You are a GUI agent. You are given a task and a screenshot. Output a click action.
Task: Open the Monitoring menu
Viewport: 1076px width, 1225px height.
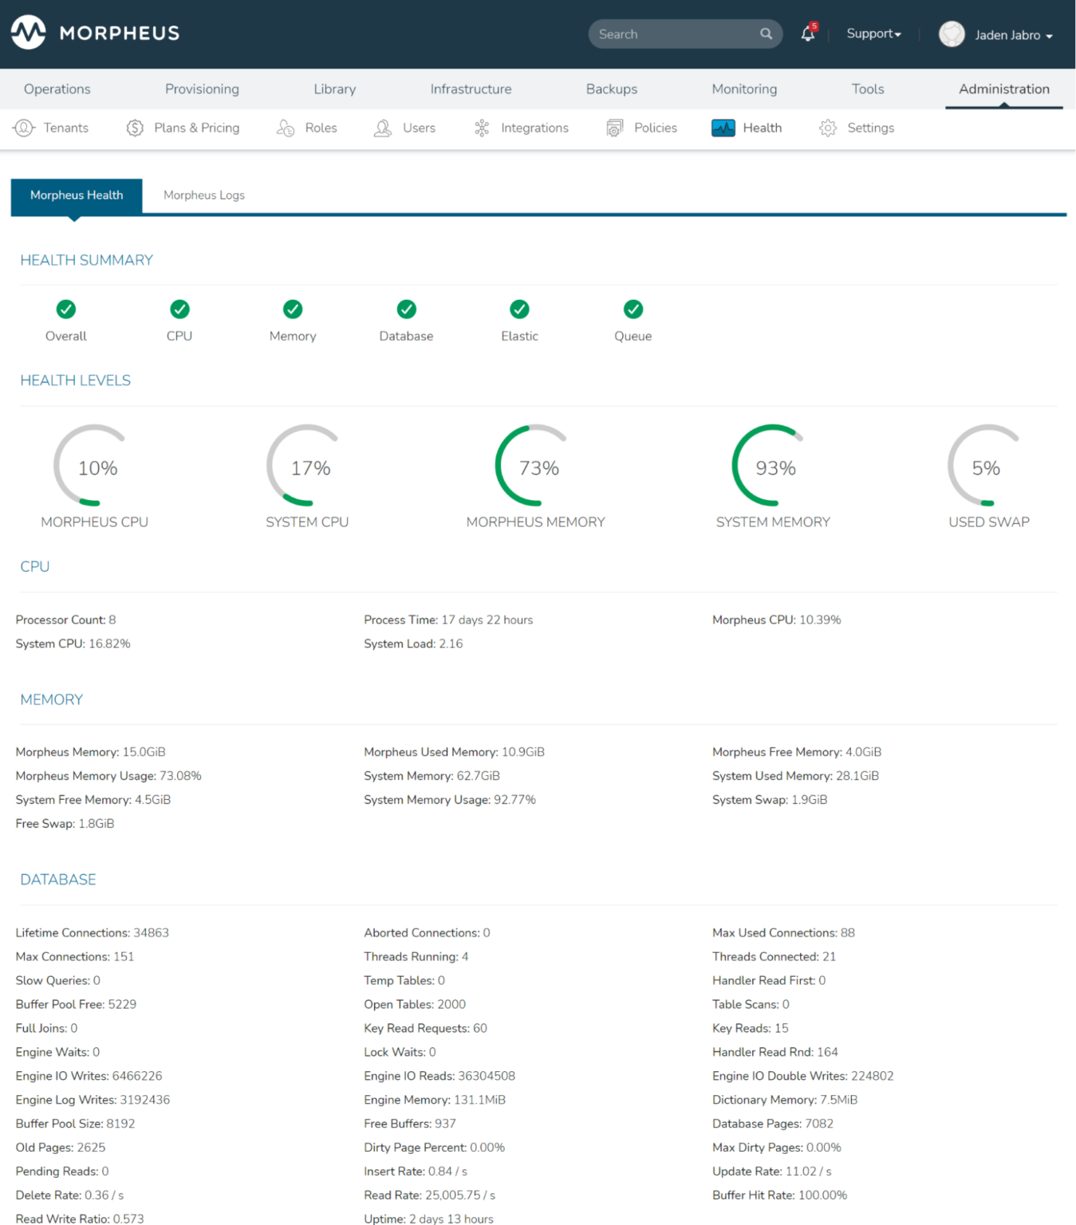pyautogui.click(x=743, y=89)
